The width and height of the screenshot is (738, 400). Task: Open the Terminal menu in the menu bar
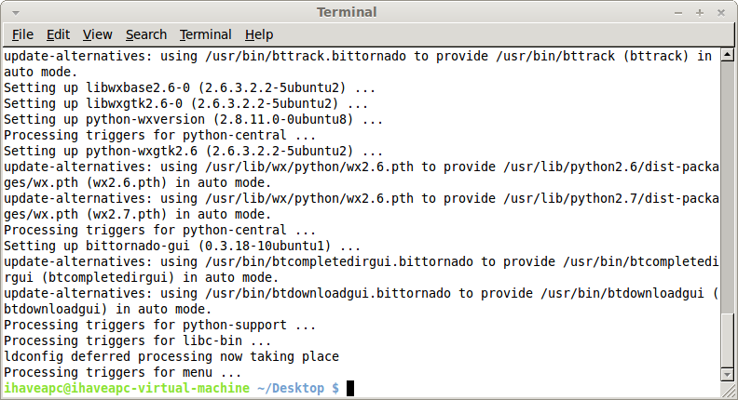205,34
